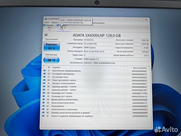Click the total host writes value 3410 GB

141,44
